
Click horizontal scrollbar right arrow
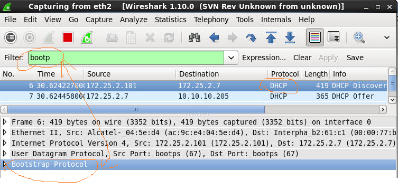[383, 109]
